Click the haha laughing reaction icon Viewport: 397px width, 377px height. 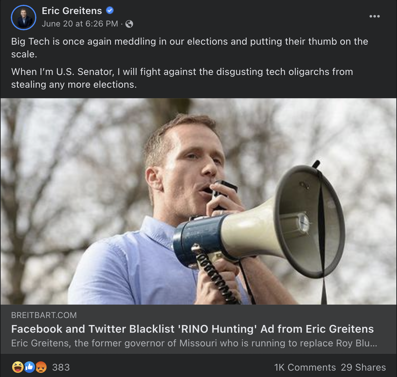[x=17, y=367]
